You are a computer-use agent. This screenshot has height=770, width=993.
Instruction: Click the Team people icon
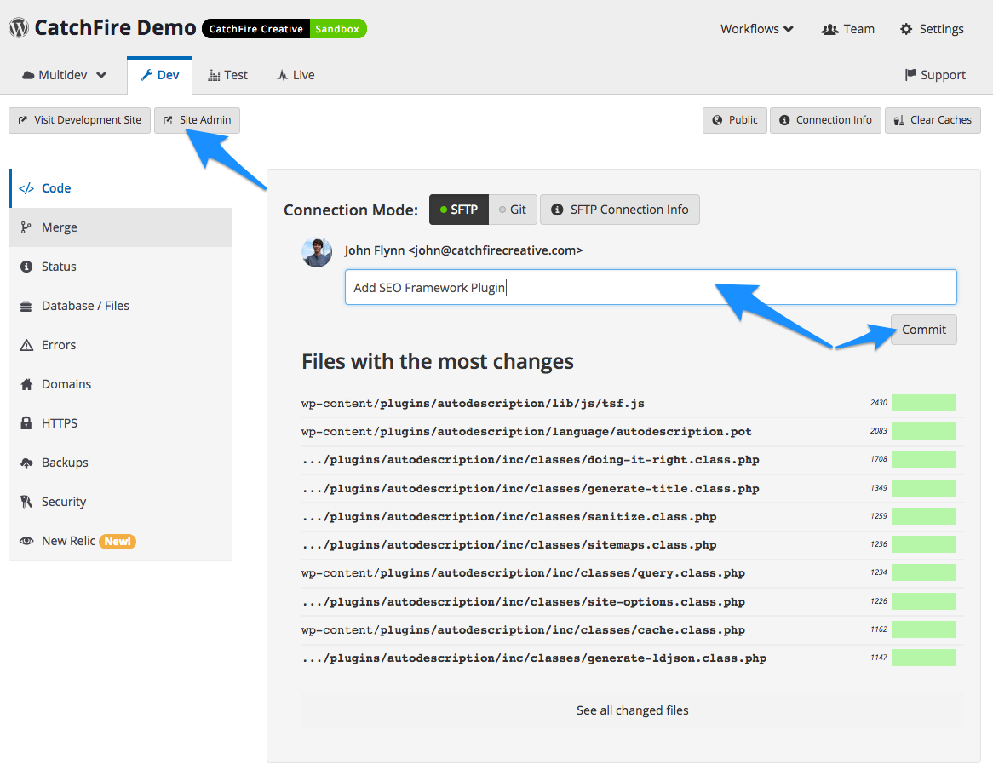pos(829,29)
